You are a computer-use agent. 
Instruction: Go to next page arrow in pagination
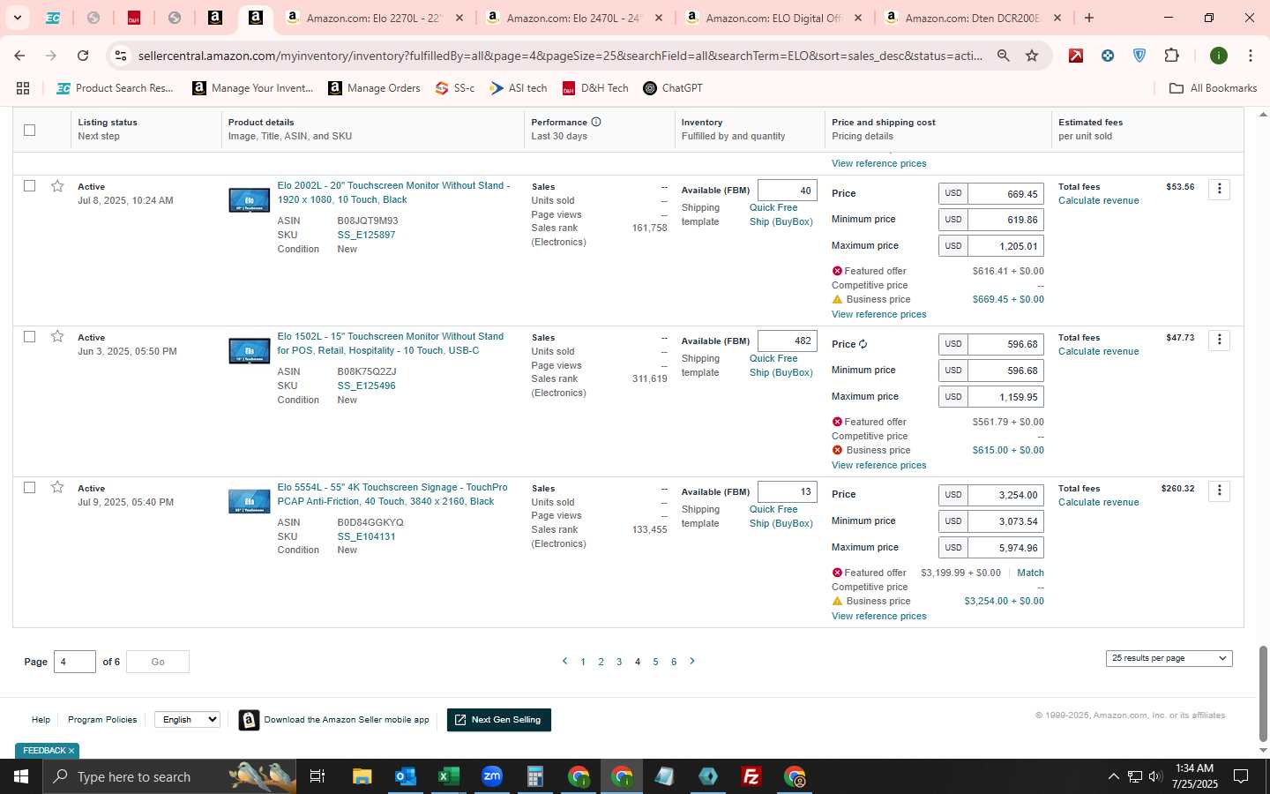click(x=692, y=661)
